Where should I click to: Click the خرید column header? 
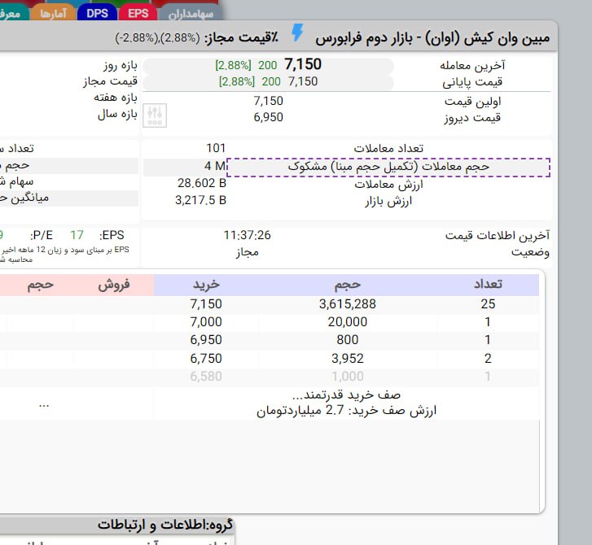point(207,285)
